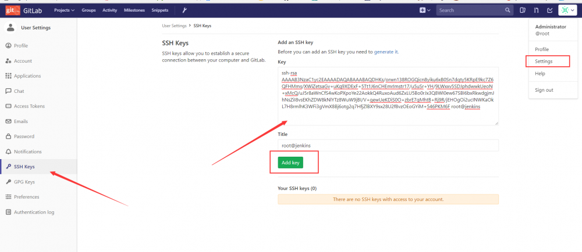Click the GPG Keys key icon
Image resolution: width=582 pixels, height=252 pixels.
click(8, 182)
